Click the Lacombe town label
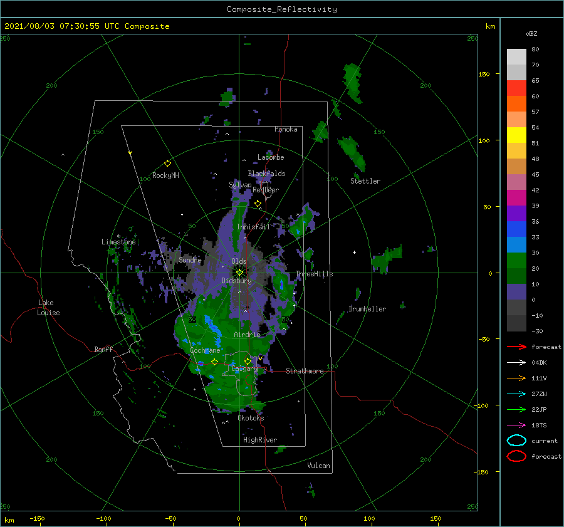Viewport: 564px width, 527px height. click(x=271, y=157)
